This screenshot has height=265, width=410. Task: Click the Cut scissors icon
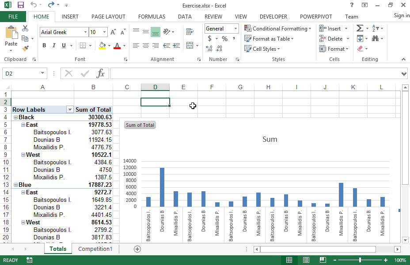[25, 28]
